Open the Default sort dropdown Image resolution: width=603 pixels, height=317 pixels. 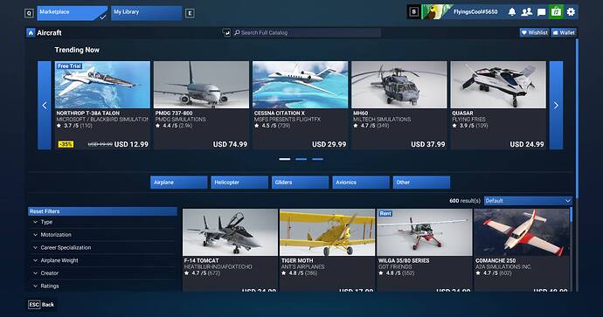528,201
